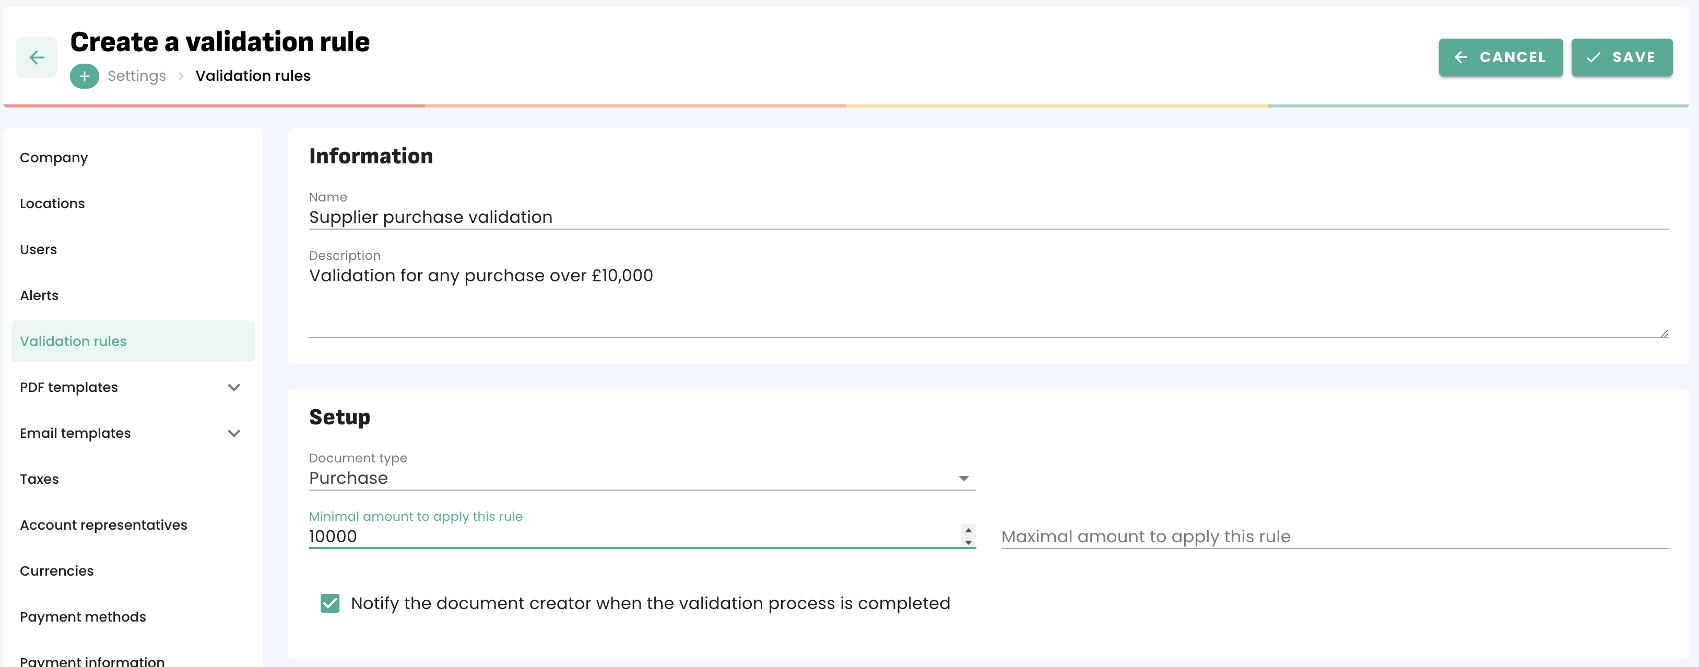Click the breadcrumb chevron separator icon
Viewport: 1699px width, 667px height.
[x=181, y=76]
